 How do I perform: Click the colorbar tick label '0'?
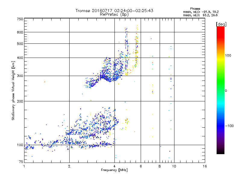click(x=226, y=91)
